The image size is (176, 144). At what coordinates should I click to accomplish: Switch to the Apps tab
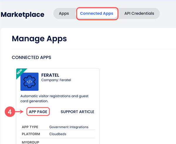click(x=64, y=14)
